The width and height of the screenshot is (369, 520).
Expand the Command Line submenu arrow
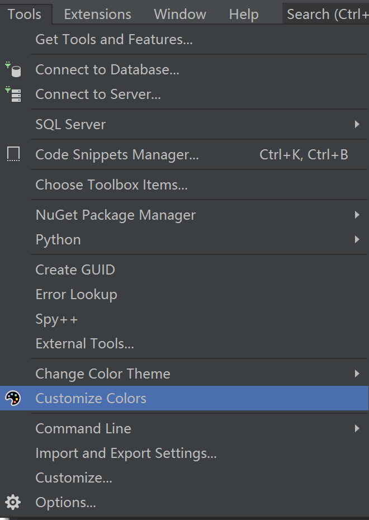click(357, 428)
